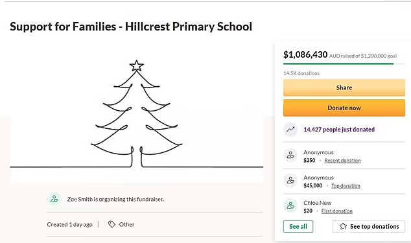Click the Christmas tree fundraiser image
The height and width of the screenshot is (243, 411).
click(x=137, y=114)
